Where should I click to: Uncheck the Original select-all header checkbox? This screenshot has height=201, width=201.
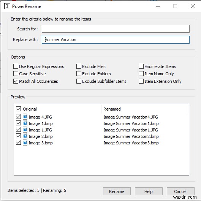coord(18,109)
